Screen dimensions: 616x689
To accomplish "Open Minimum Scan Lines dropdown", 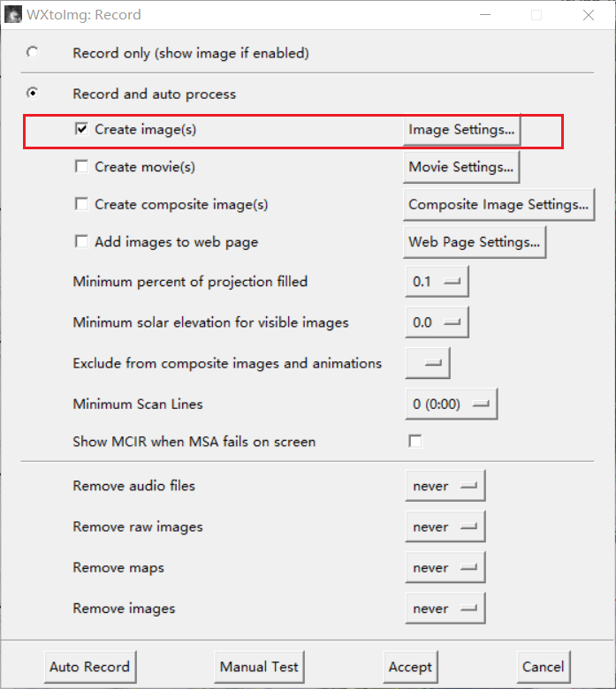I will 451,404.
